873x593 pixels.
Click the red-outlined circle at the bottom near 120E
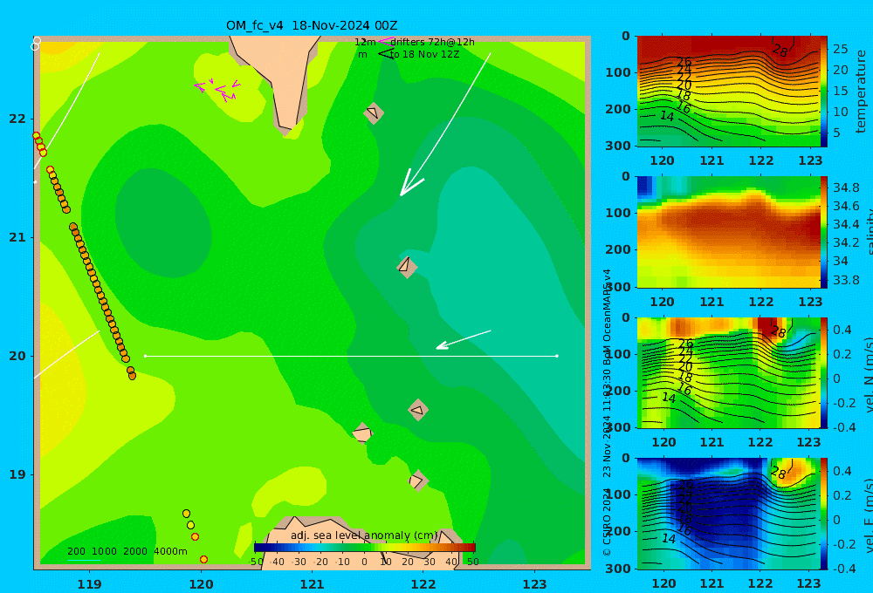pyautogui.click(x=203, y=559)
